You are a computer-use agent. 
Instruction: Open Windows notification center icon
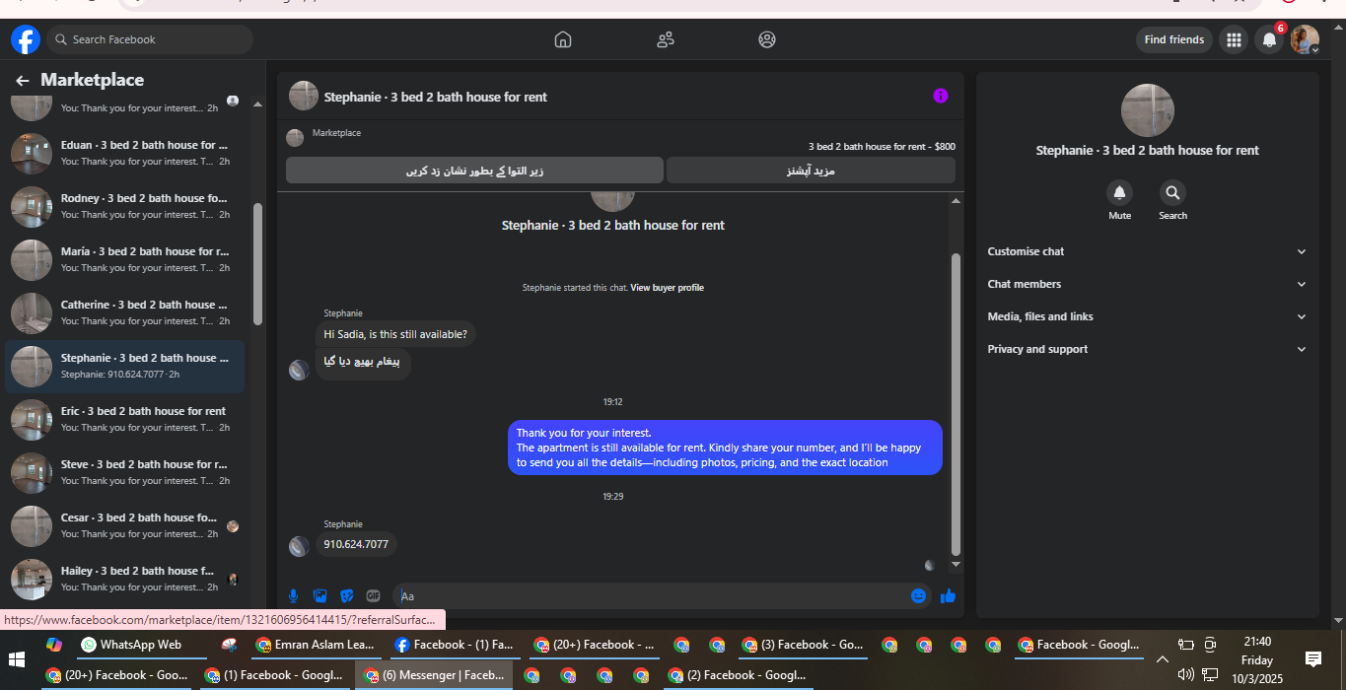pyautogui.click(x=1312, y=658)
